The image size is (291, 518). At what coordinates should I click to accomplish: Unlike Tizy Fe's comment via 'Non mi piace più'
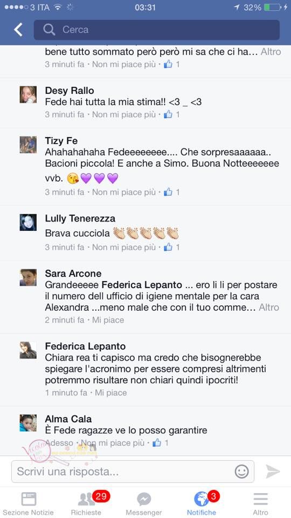coord(124,192)
